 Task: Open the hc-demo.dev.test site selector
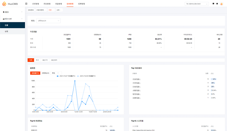[197, 4]
